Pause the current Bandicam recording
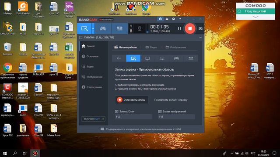This screenshot has height=157, width=280. [179, 28]
